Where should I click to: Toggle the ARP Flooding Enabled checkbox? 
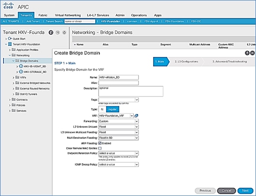100,143
